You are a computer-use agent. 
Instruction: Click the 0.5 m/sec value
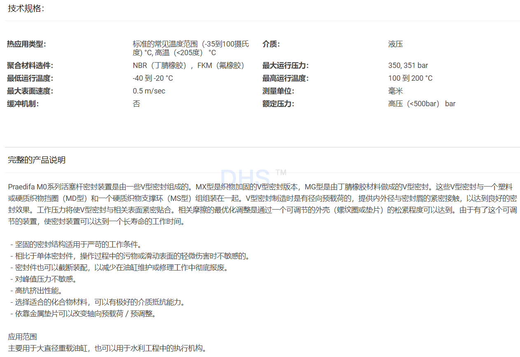[x=149, y=91]
